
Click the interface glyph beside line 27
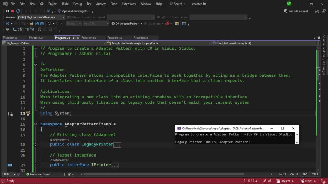[x=10, y=165]
